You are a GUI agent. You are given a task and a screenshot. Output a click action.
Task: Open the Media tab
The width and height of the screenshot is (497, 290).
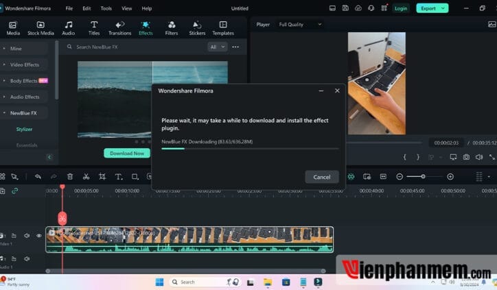[13, 28]
